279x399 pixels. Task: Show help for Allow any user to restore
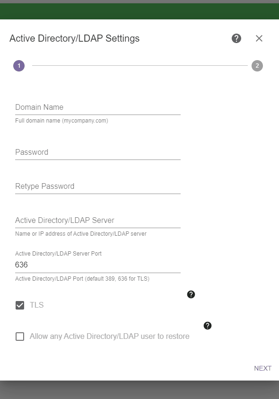[208, 326]
